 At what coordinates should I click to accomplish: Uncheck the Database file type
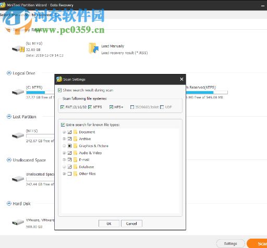[x=69, y=167]
